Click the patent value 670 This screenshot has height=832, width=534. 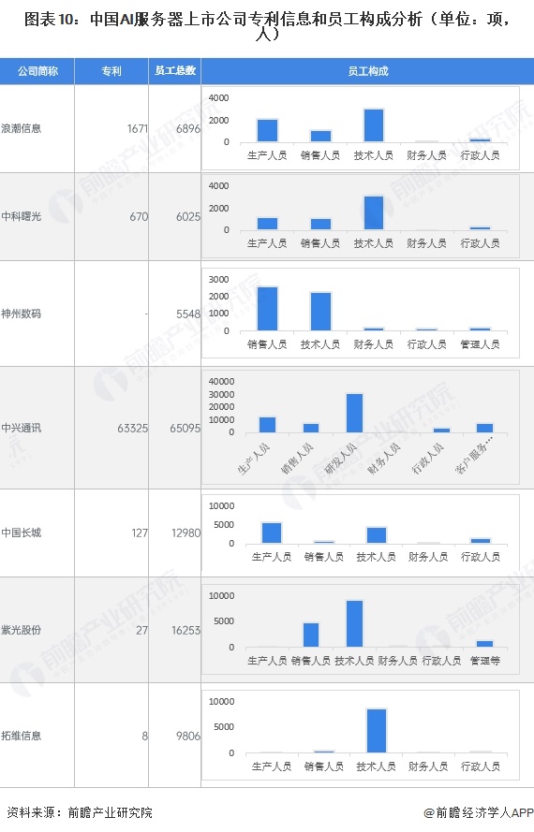tap(139, 216)
